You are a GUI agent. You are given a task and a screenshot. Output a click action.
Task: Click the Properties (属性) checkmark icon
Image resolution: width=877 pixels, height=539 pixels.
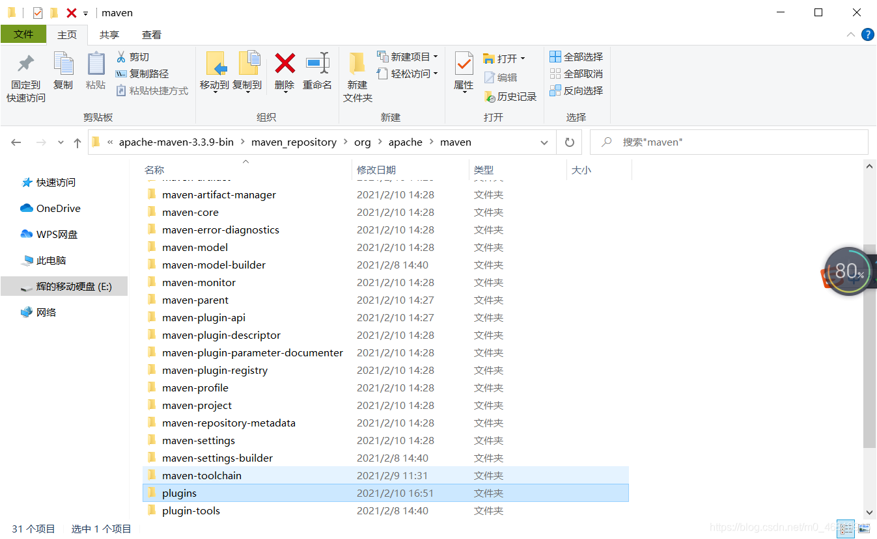(x=464, y=64)
